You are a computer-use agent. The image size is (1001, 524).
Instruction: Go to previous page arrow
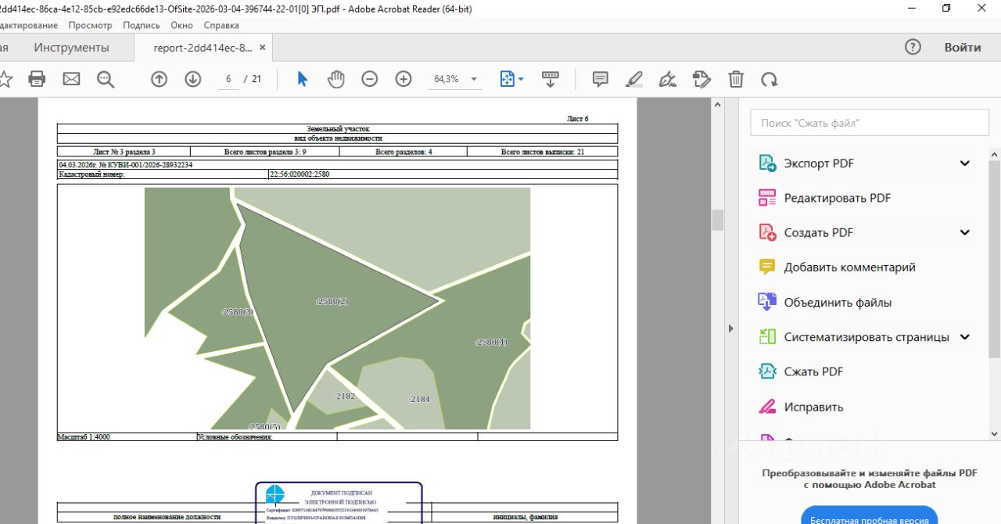pyautogui.click(x=159, y=79)
